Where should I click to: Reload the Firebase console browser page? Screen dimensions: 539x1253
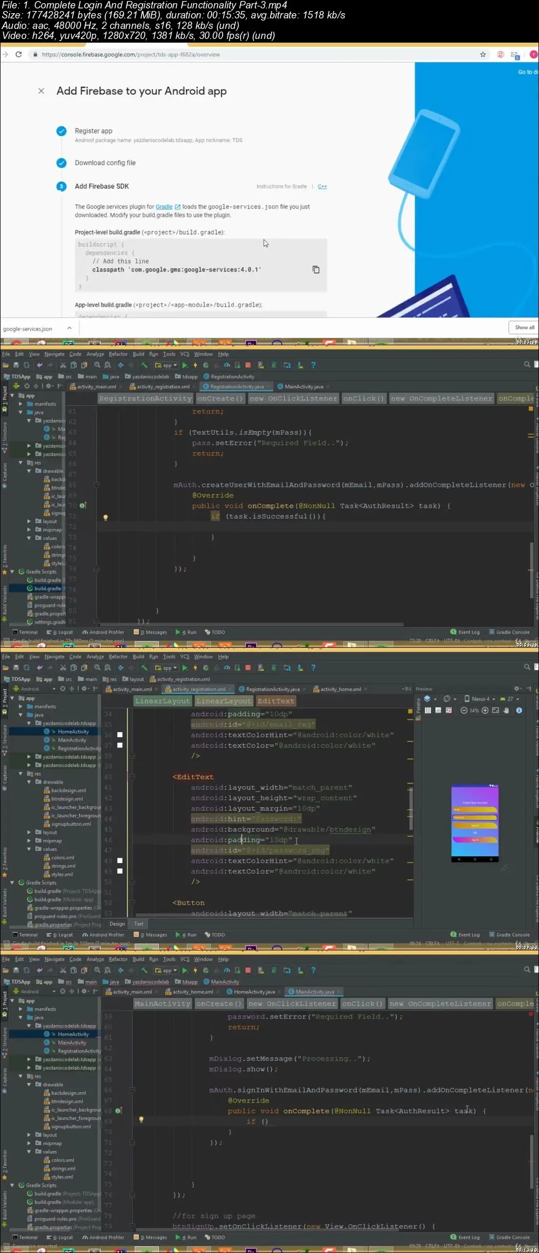pyautogui.click(x=18, y=54)
